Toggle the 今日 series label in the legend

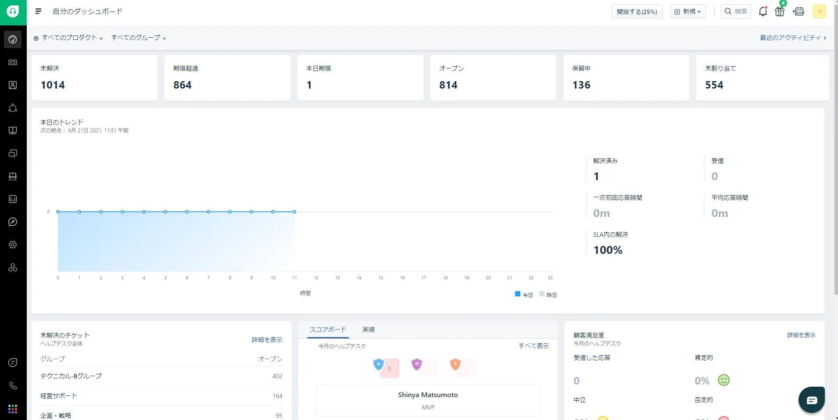[x=528, y=295]
